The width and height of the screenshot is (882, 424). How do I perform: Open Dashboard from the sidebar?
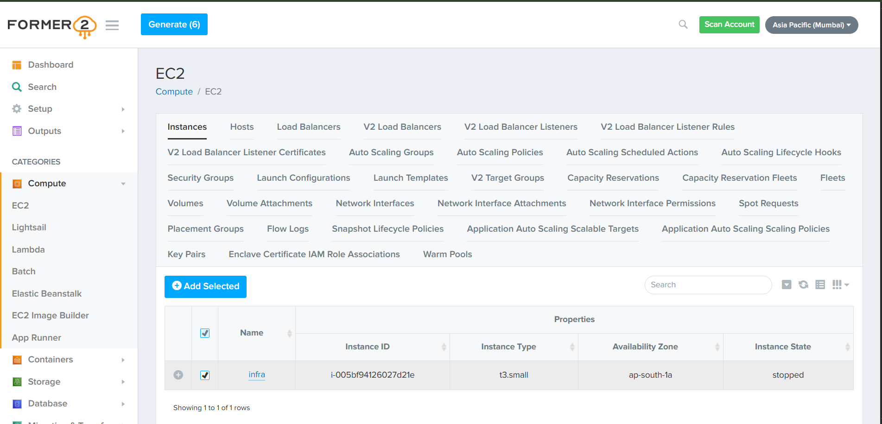pyautogui.click(x=51, y=65)
